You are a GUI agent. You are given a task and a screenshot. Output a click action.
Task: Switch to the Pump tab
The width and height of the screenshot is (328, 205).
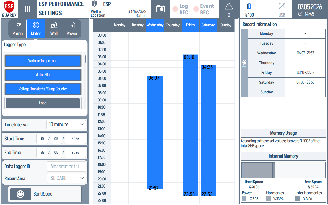click(17, 29)
